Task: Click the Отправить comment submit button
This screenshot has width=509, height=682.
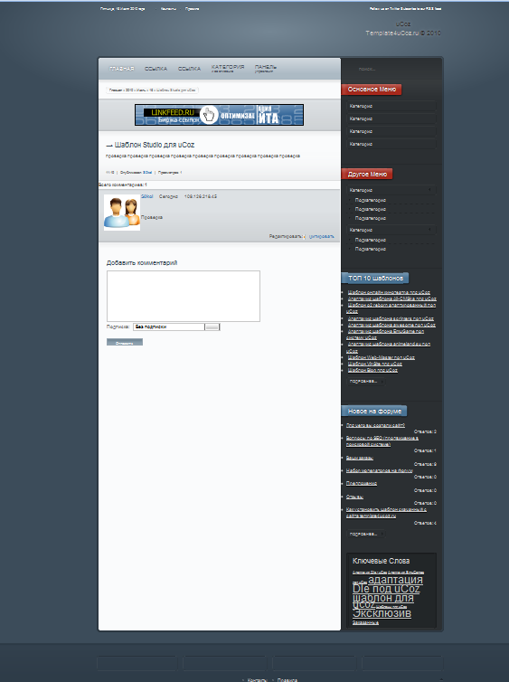Action: pos(125,342)
